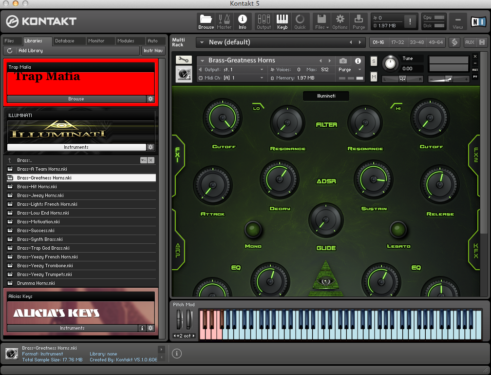The image size is (491, 375).
Task: Click the camera snapshot icon
Action: (x=343, y=61)
